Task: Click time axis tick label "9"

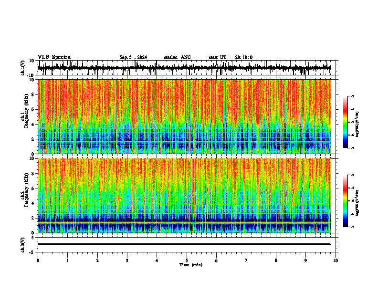Action: [x=305, y=261]
